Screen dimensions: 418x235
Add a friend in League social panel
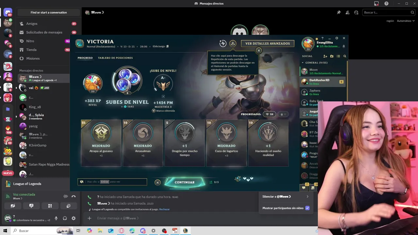(325, 56)
